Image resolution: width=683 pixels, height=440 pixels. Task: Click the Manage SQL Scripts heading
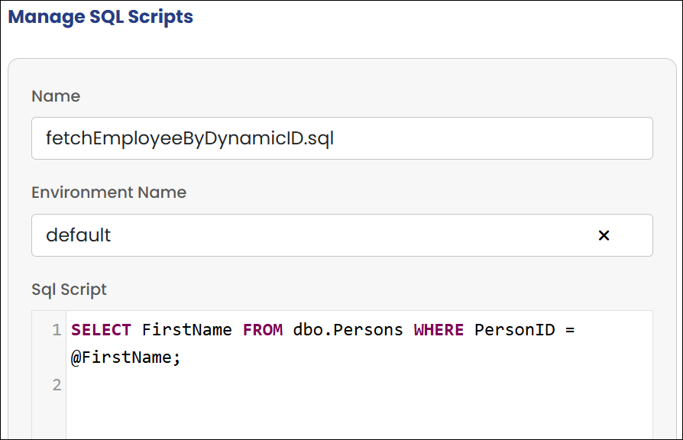[x=101, y=17]
